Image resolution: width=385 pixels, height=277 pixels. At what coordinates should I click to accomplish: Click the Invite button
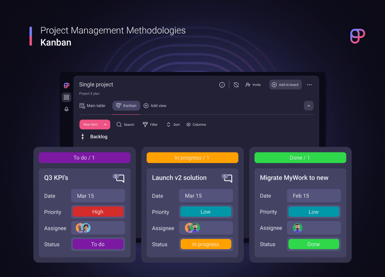(253, 85)
